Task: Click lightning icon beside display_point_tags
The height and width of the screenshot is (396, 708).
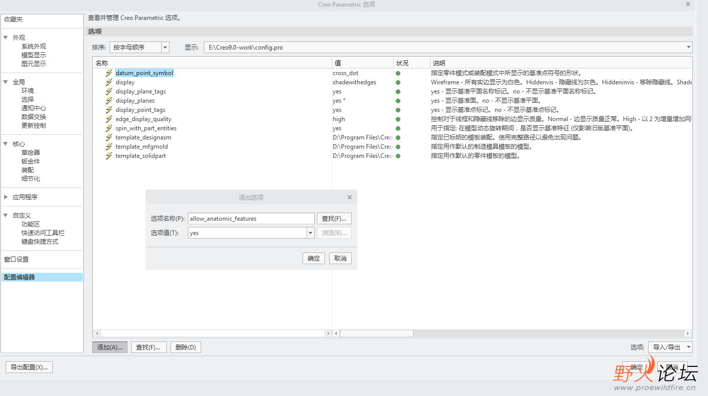Action: (x=109, y=110)
